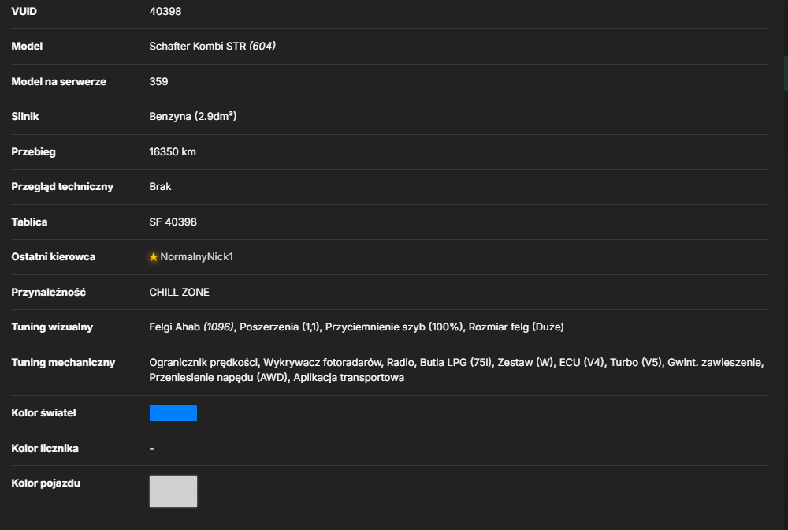Click the Turbo (V5) tuning entry
Screen dimensions: 788x530
pyautogui.click(x=636, y=363)
